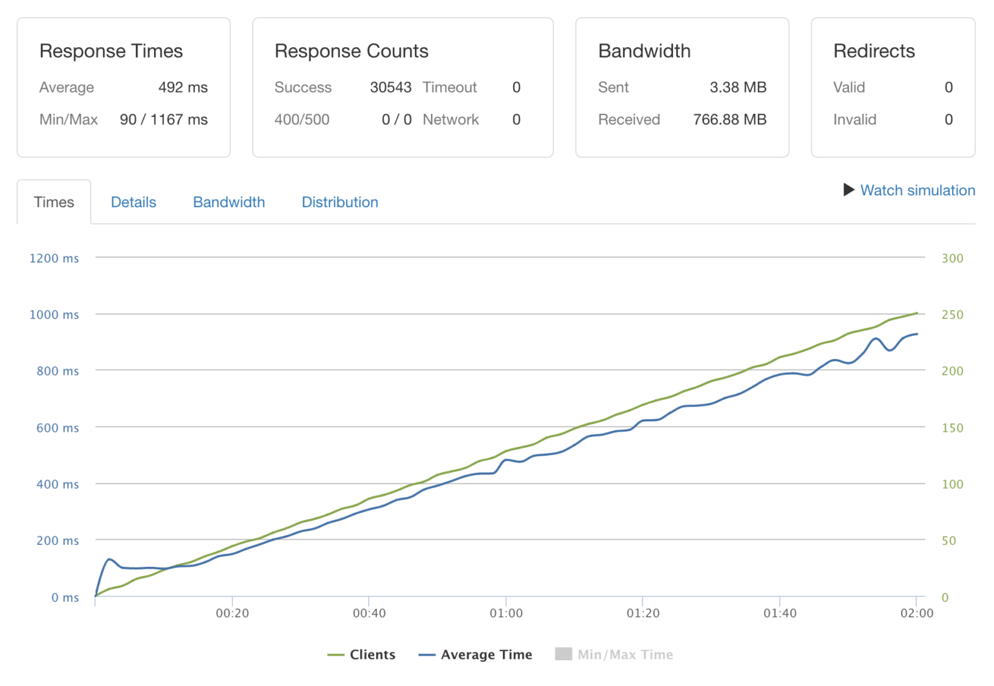
Task: Click the play triangle icon beside Watch simulation
Action: (x=848, y=190)
